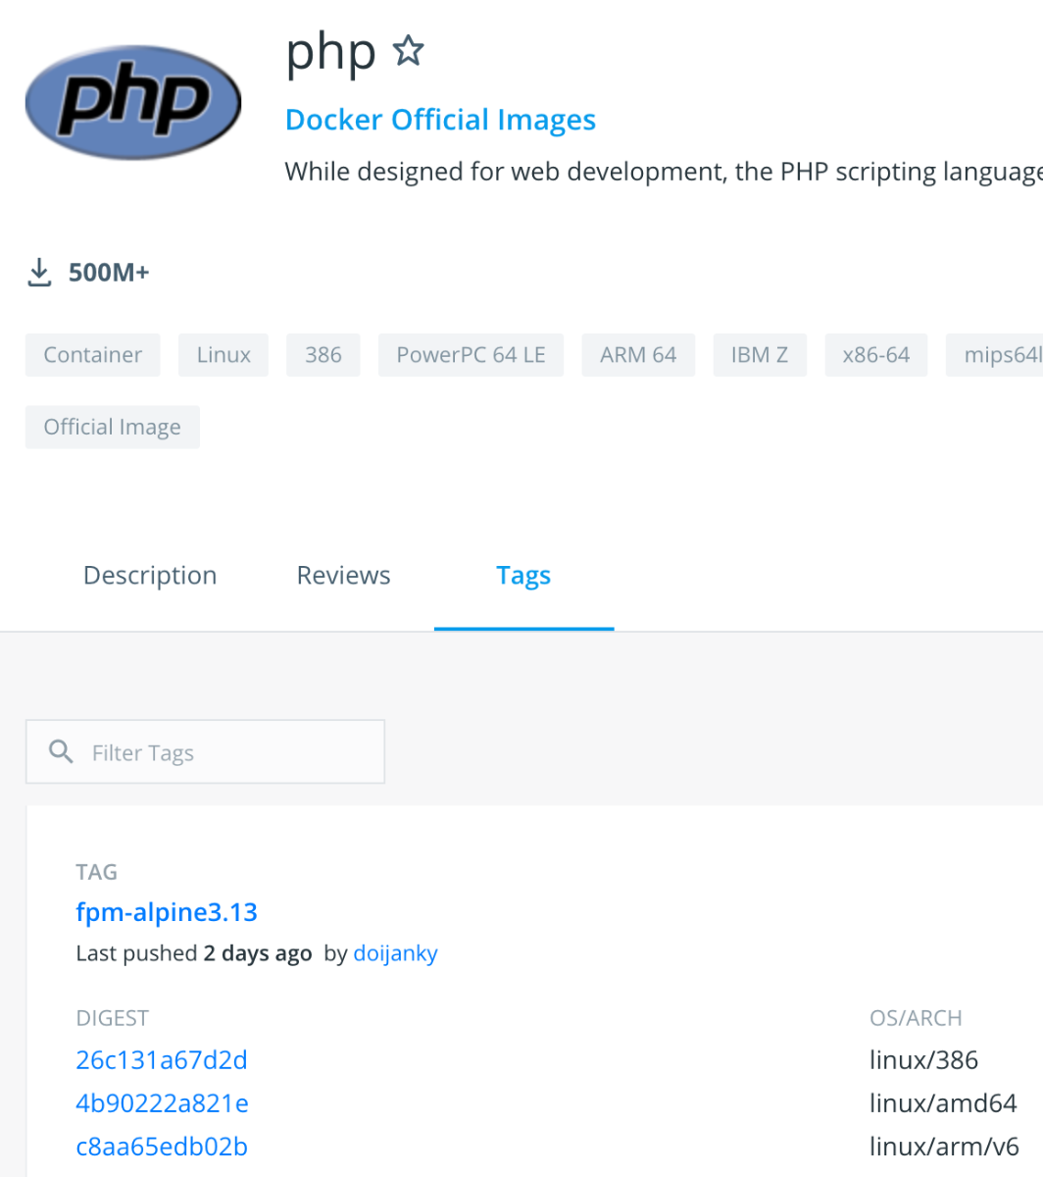Click the Official Image chip
This screenshot has width=1043, height=1177.
tap(113, 428)
